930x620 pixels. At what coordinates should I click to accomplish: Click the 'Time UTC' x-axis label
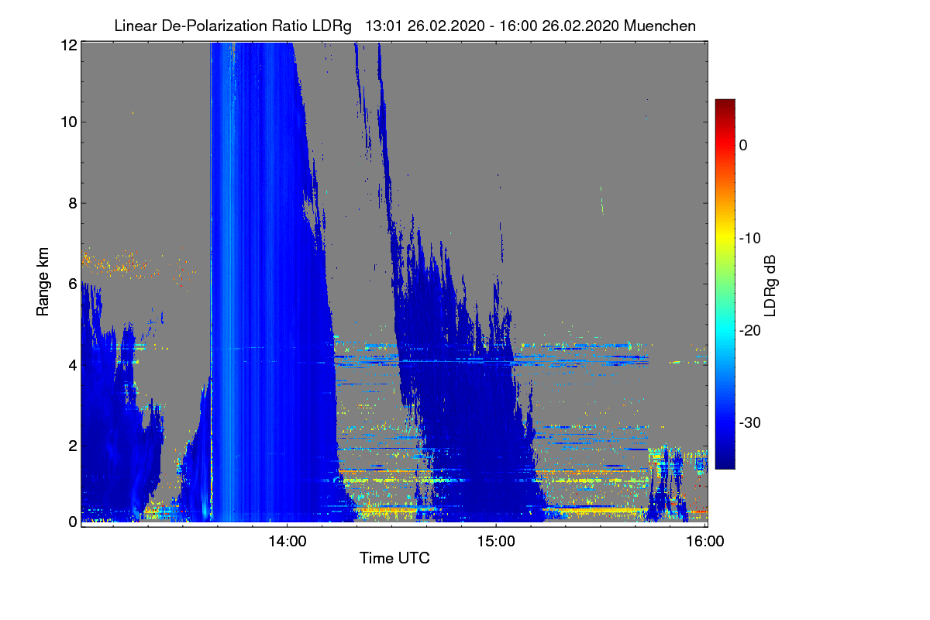(x=394, y=558)
